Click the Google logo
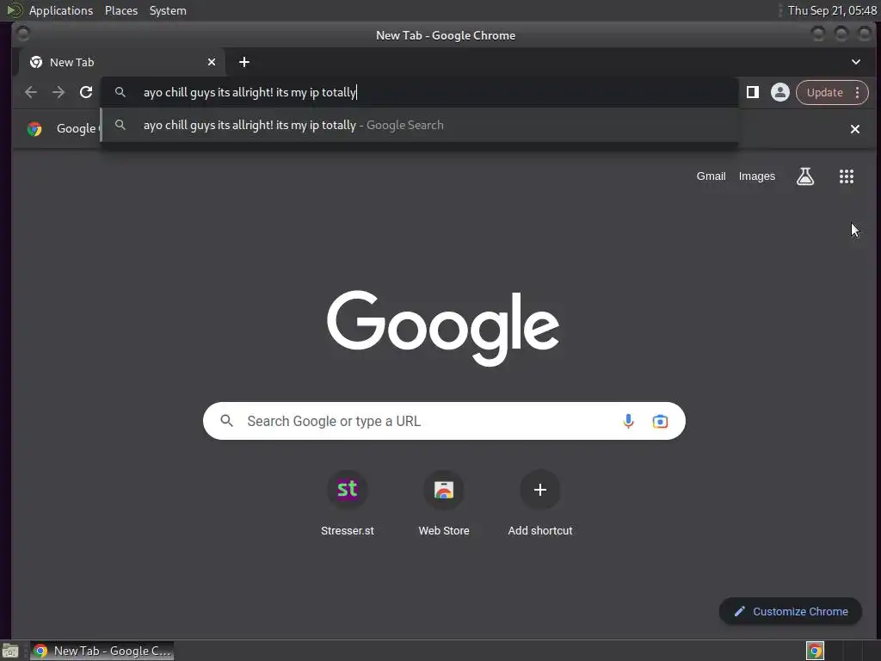The width and height of the screenshot is (881, 661). 443,328
